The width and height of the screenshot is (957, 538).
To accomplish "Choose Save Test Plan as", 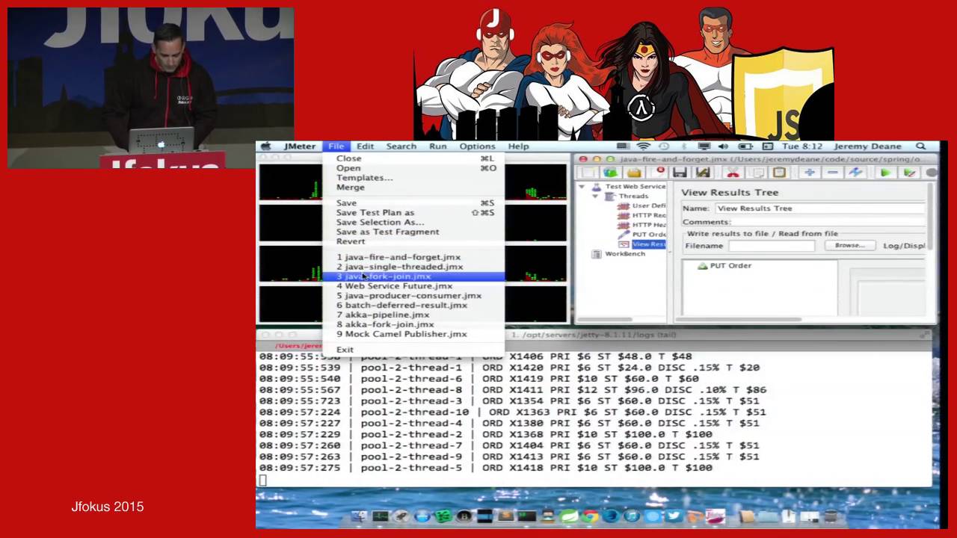I will (413, 213).
